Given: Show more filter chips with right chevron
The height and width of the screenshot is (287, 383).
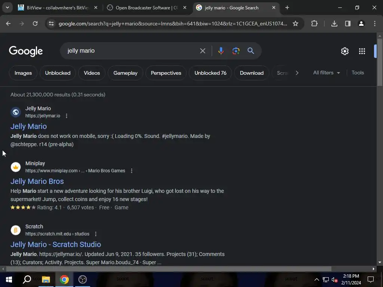Looking at the screenshot, I should coord(297,73).
